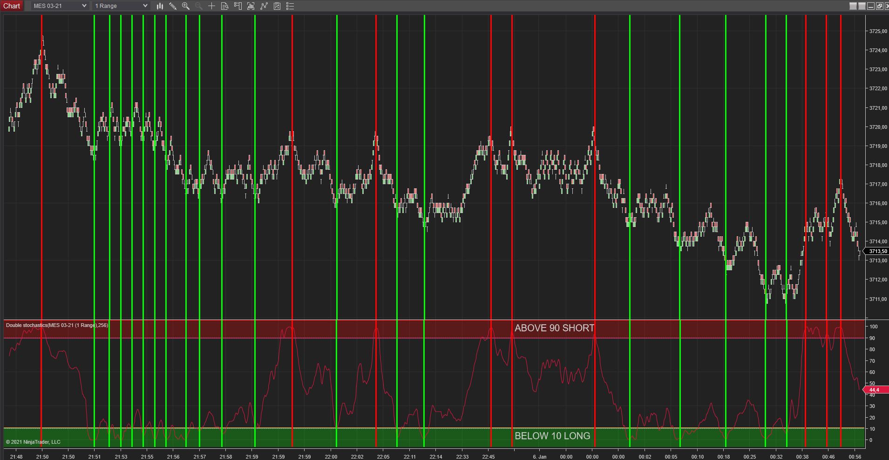This screenshot has width=889, height=460.
Task: Show the data box icon
Action: 224,6
